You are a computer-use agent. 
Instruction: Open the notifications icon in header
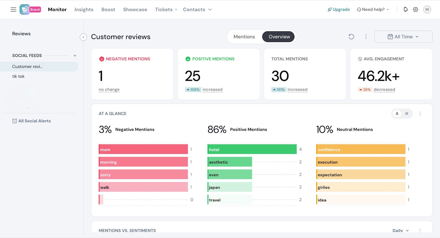406,10
